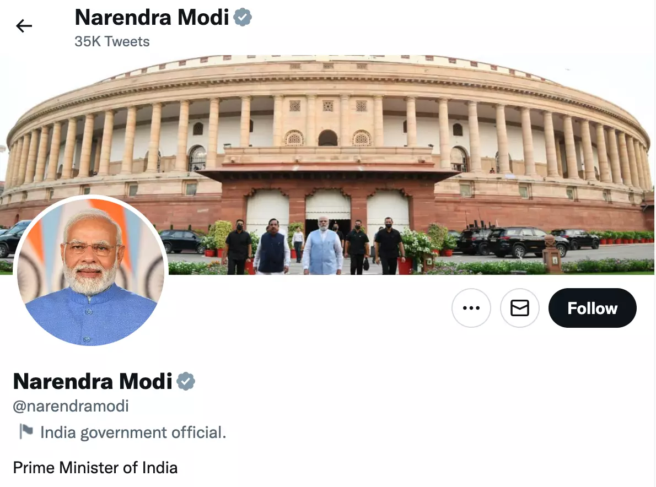Click the central arched window of Parliament building
The width and height of the screenshot is (656, 487).
click(328, 138)
